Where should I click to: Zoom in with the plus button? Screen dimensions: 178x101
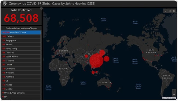(x=174, y=91)
